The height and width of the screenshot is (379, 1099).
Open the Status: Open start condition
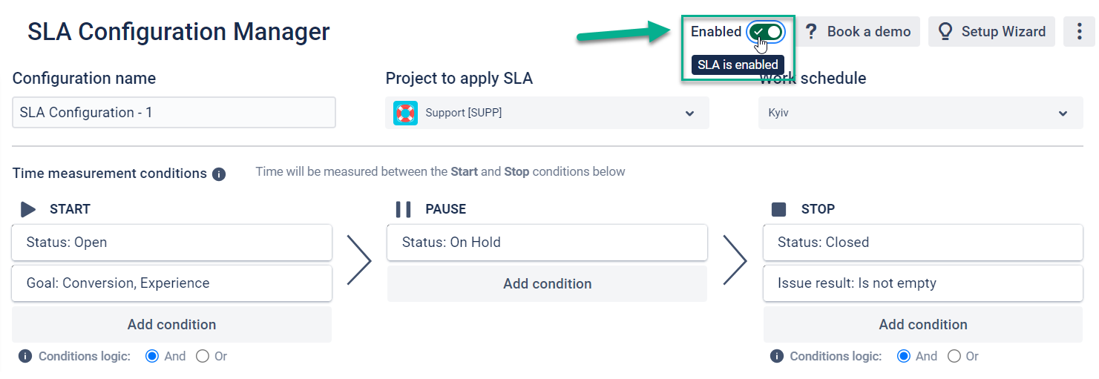pyautogui.click(x=171, y=243)
